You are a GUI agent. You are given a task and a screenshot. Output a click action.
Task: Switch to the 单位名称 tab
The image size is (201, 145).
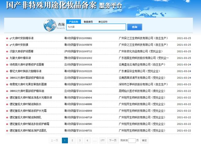(x=103, y=22)
